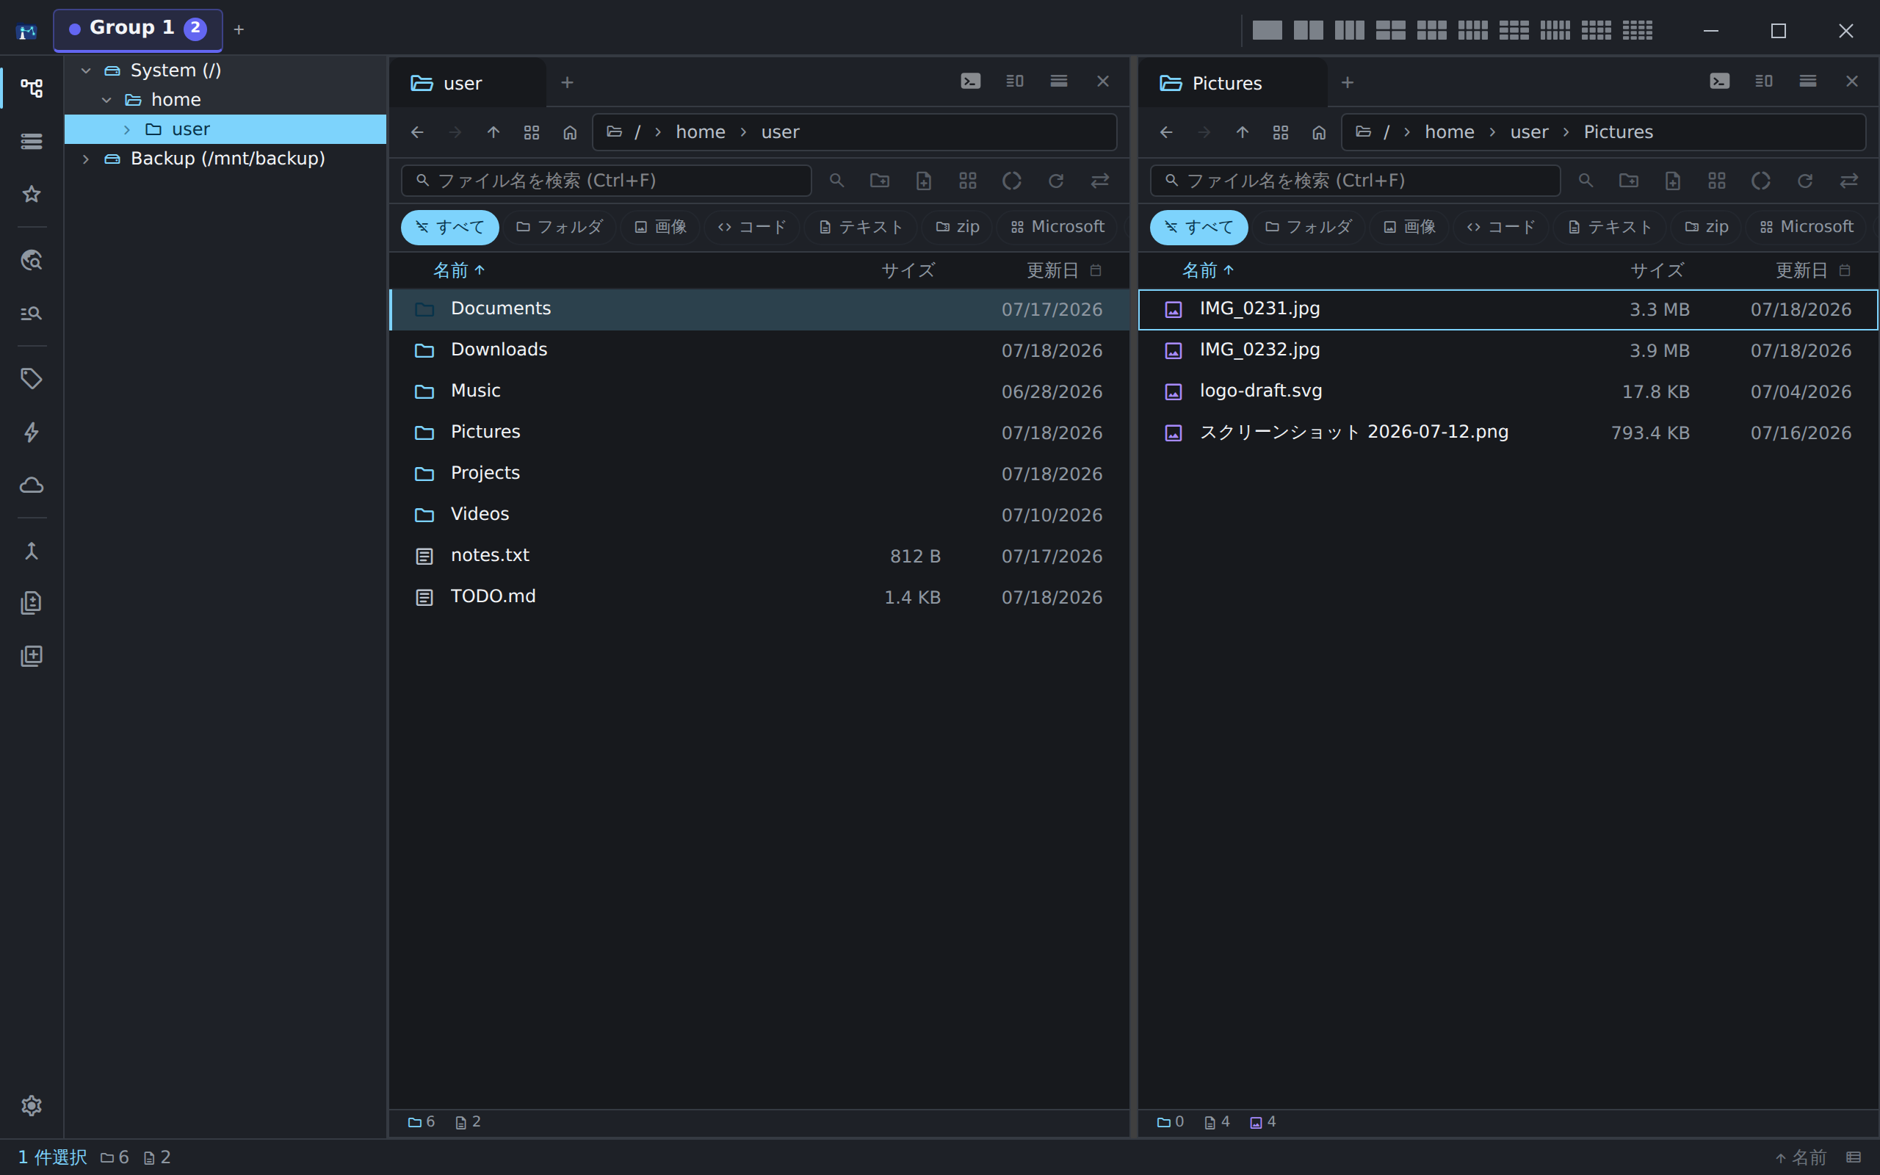The width and height of the screenshot is (1880, 1175).
Task: Click swap arrows icon in user pane
Action: point(1100,181)
